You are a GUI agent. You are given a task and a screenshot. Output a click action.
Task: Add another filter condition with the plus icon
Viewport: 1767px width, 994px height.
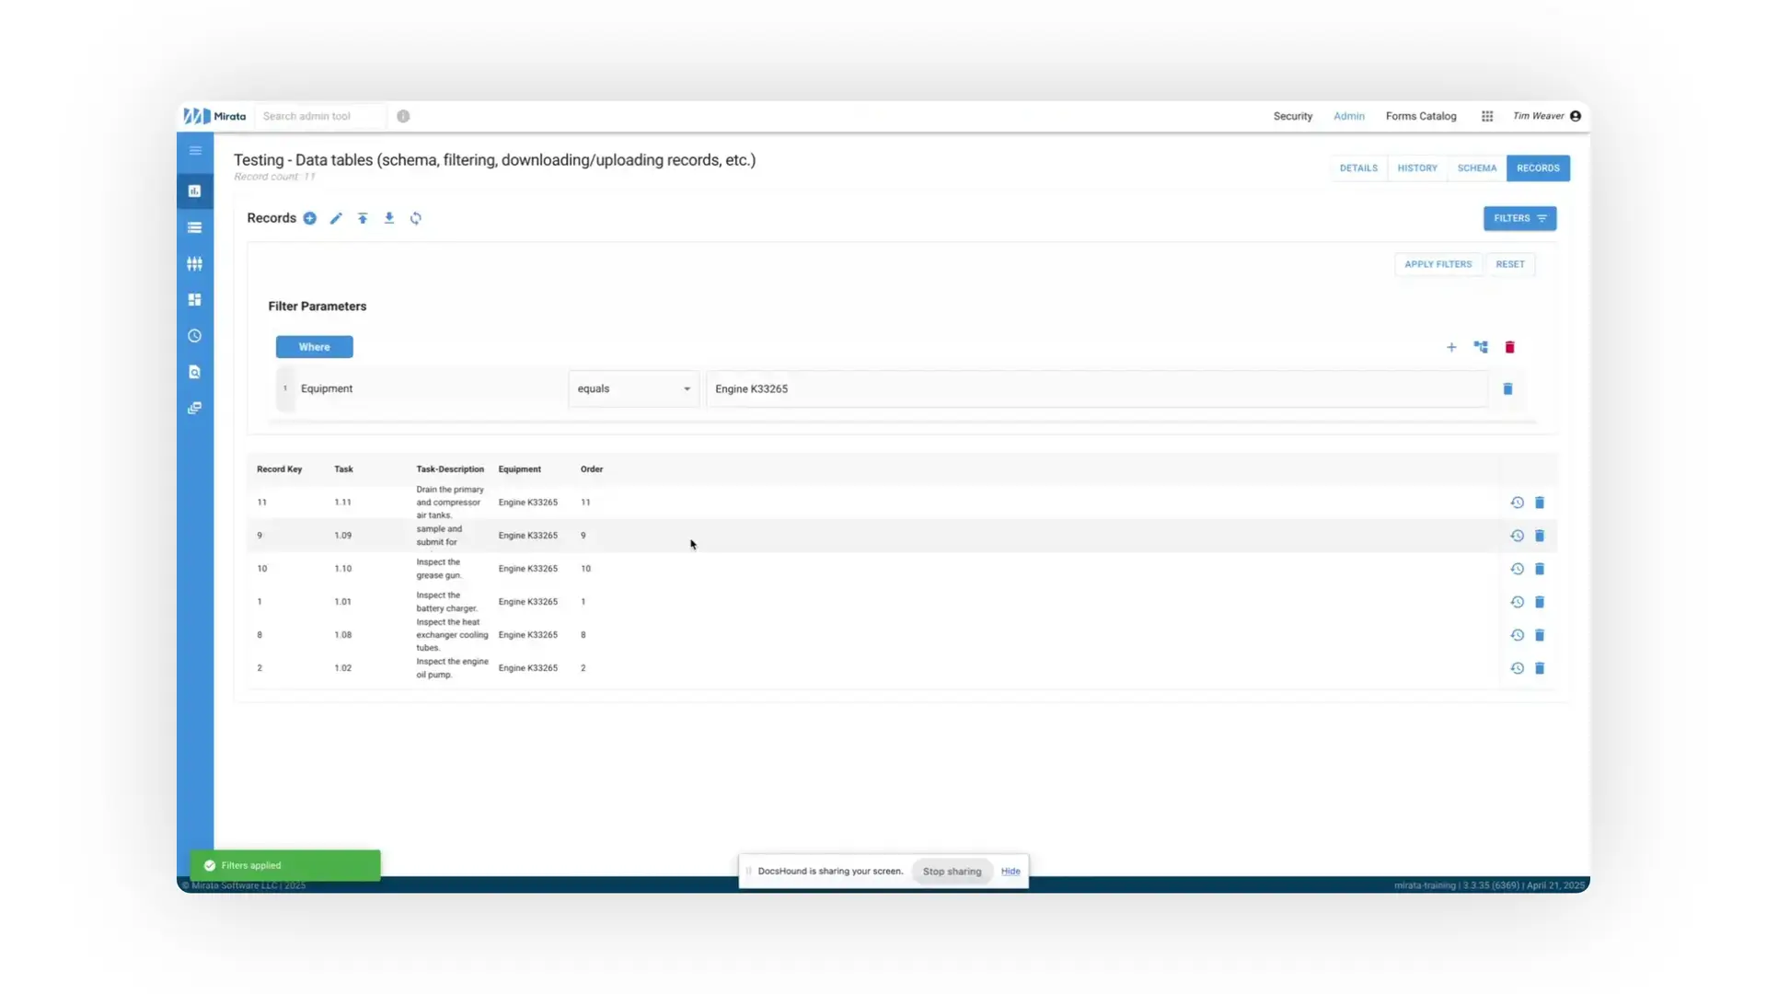pyautogui.click(x=1452, y=347)
